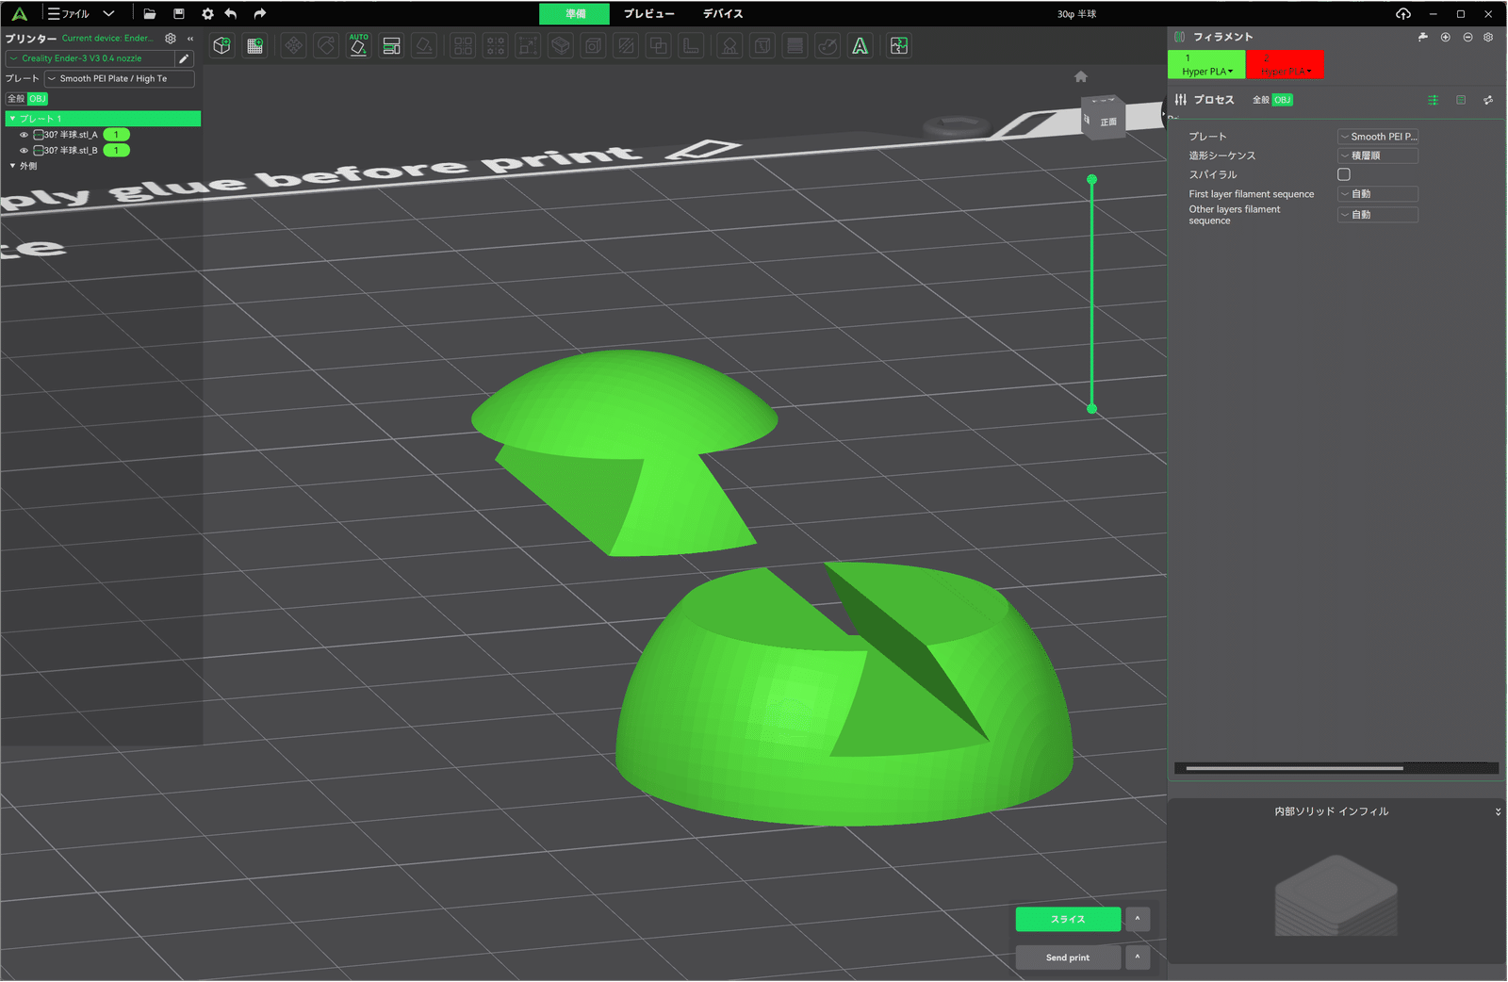Image resolution: width=1508 pixels, height=982 pixels.
Task: Click the add plate grid icon
Action: click(x=254, y=45)
